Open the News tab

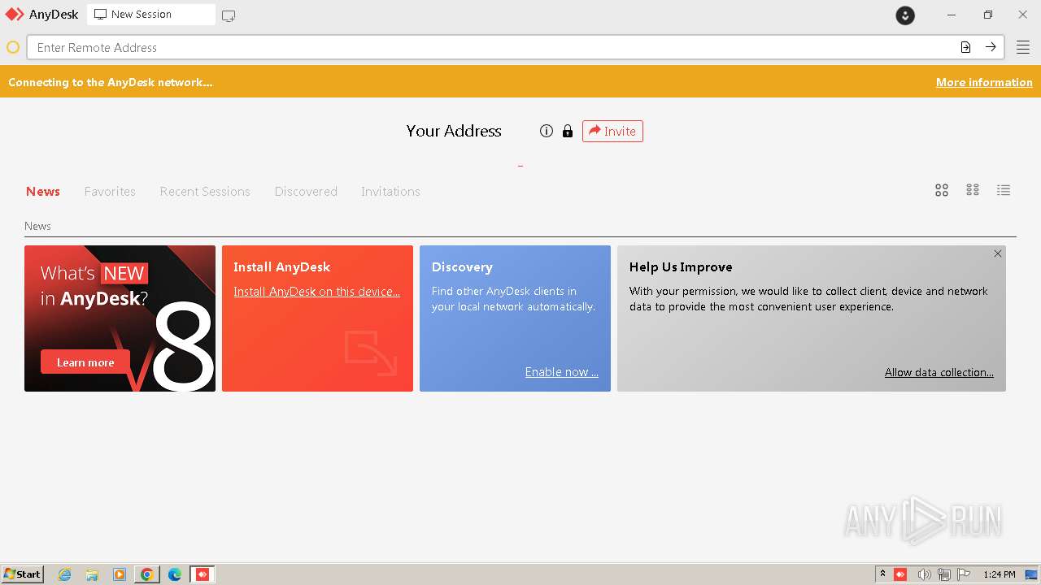[x=43, y=192]
